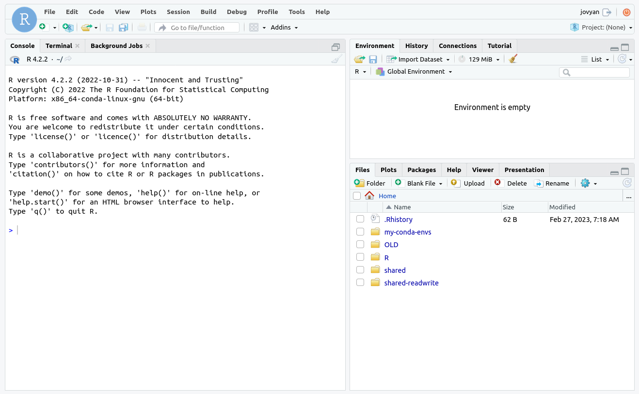
Task: Create a folder with the New Folder button
Action: [x=370, y=183]
